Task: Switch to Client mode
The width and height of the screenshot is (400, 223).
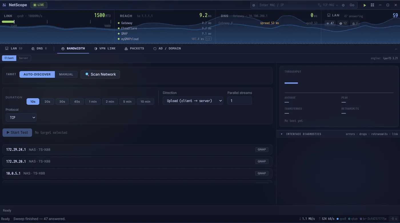Action: coord(9,58)
